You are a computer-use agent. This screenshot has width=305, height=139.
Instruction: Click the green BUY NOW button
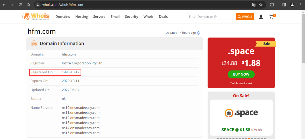click(x=241, y=74)
